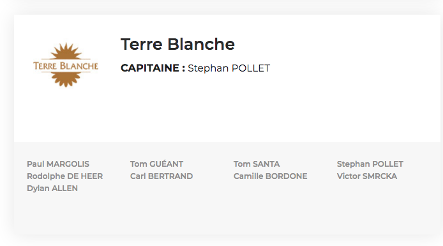Open player Tom SANTA

[x=257, y=164]
